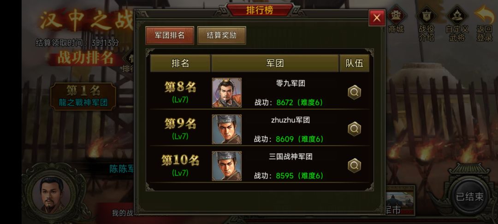The width and height of the screenshot is (498, 224).
Task: Tap the 已结束 round button
Action: [470, 196]
